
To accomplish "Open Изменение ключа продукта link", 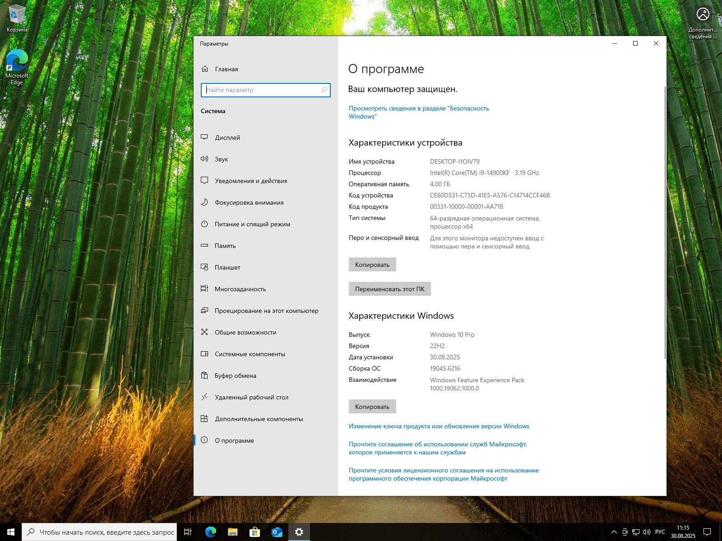I will 439,426.
